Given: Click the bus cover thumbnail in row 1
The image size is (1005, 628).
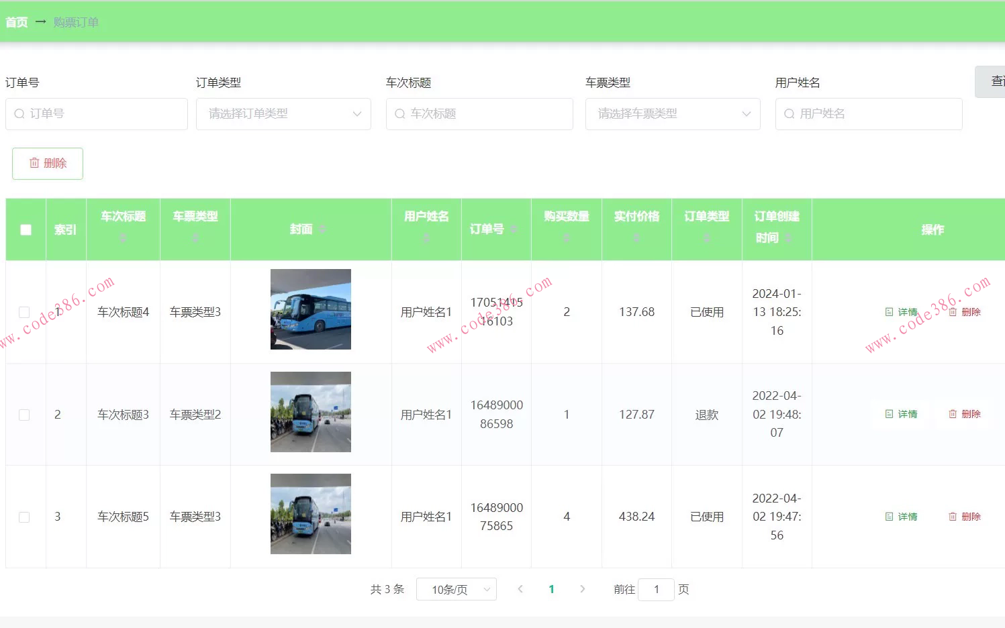Looking at the screenshot, I should tap(310, 309).
